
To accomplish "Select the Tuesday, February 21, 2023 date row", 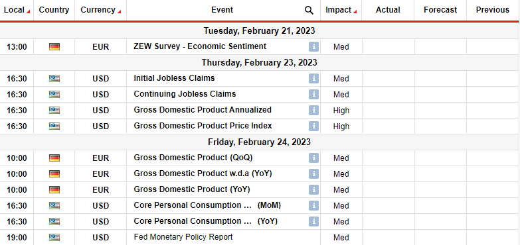I will [x=260, y=30].
